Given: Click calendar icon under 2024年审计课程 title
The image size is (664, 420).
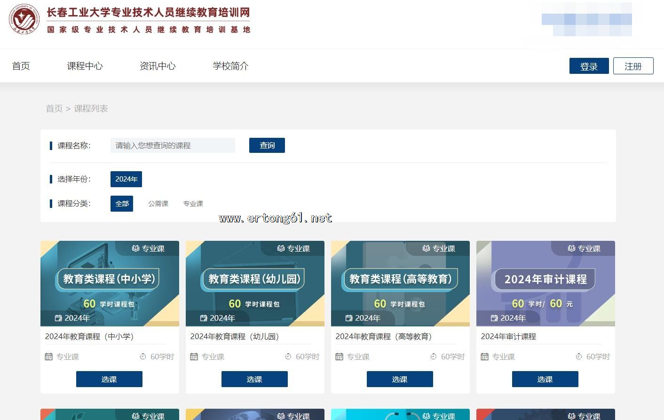Looking at the screenshot, I should coord(484,357).
